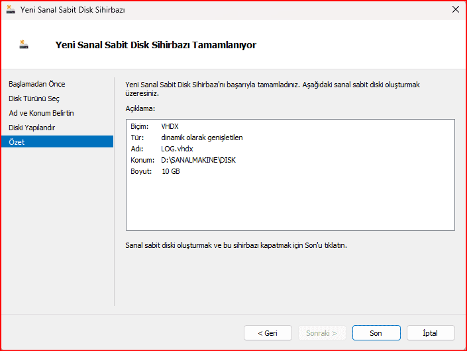Screen dimensions: 467x351
Task: Click the wizard icon in the title bar
Action: click(11, 10)
